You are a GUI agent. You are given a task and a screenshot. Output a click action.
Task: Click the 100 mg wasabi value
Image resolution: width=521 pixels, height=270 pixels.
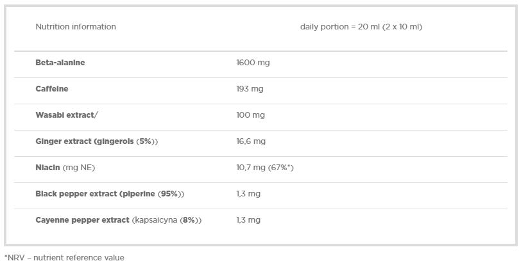point(250,115)
